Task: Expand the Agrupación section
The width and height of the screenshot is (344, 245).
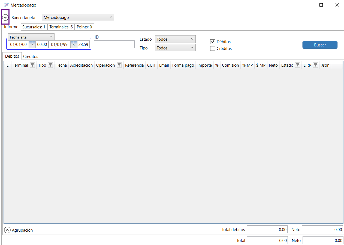Action: click(x=8, y=230)
